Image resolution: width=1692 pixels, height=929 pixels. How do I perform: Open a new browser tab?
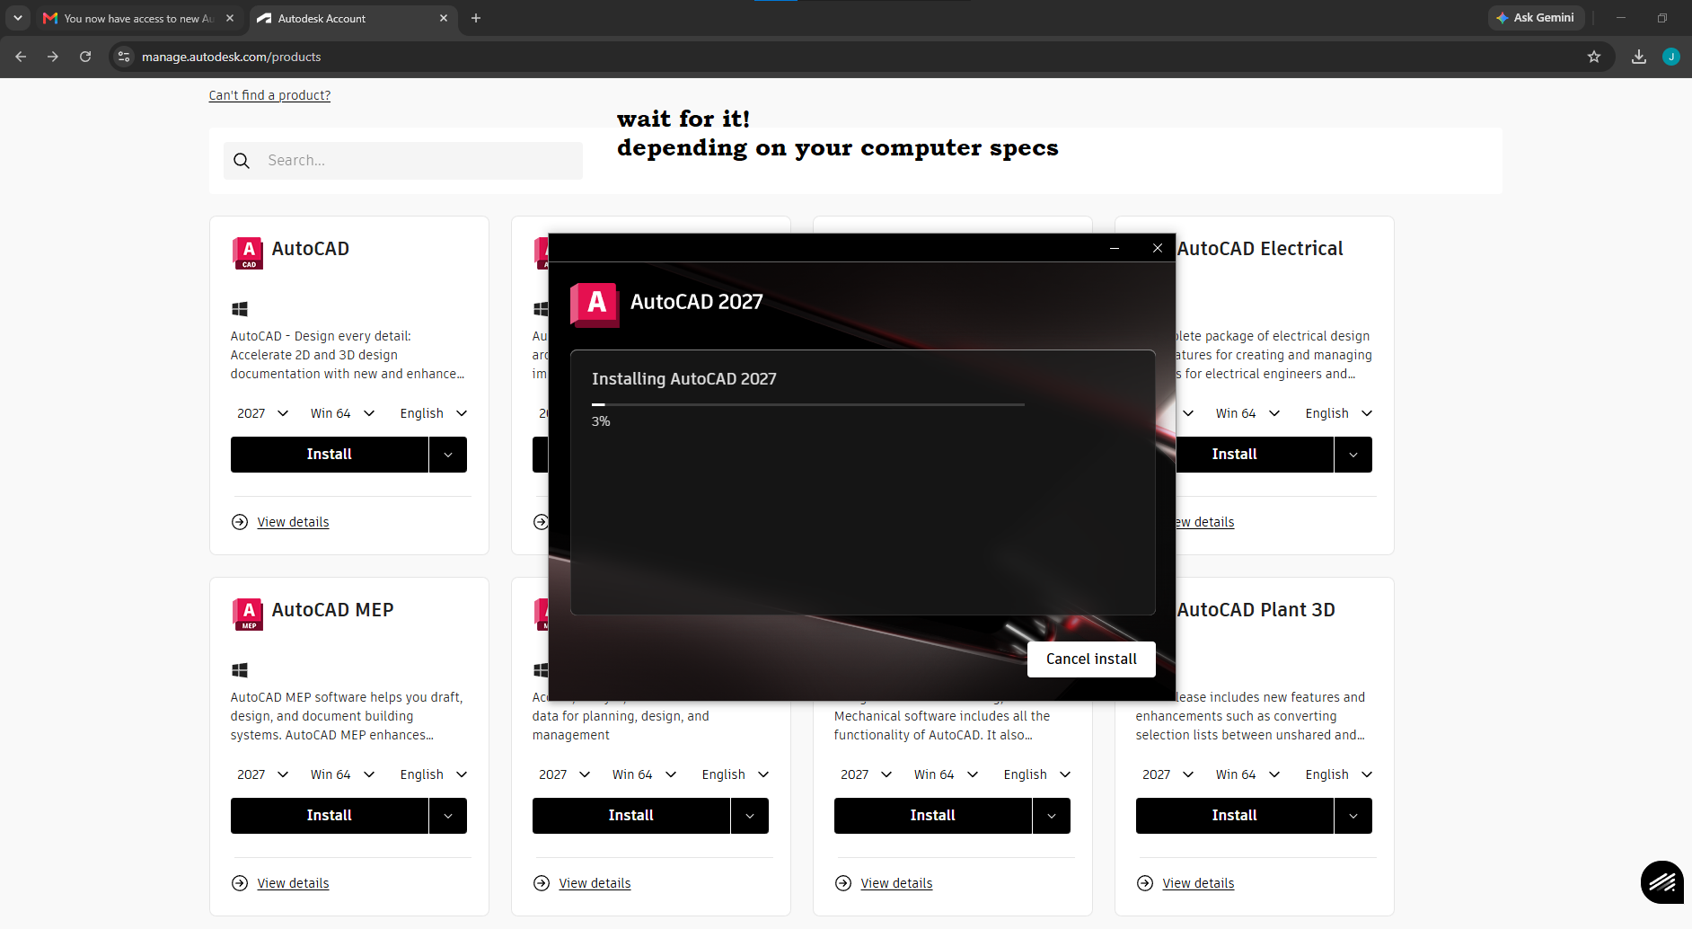[x=476, y=18]
